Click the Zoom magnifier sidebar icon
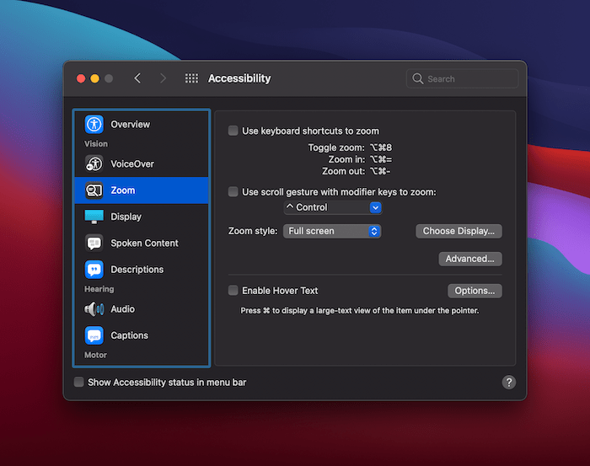This screenshot has width=590, height=466. tap(94, 190)
